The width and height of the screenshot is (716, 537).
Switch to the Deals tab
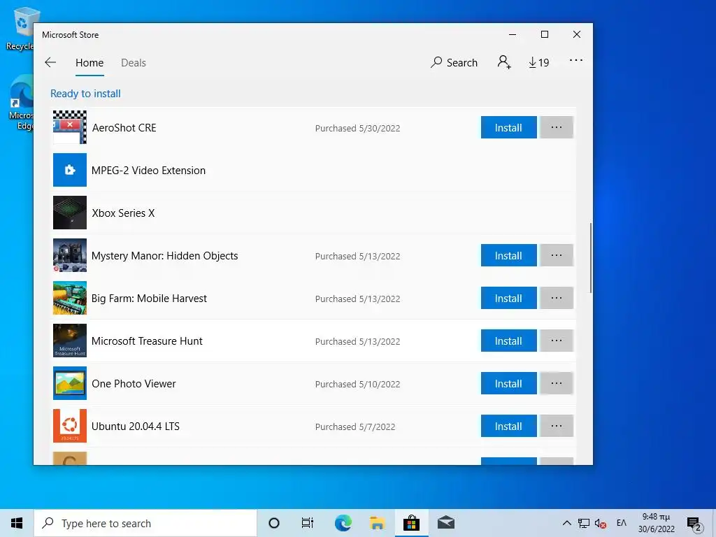[134, 62]
